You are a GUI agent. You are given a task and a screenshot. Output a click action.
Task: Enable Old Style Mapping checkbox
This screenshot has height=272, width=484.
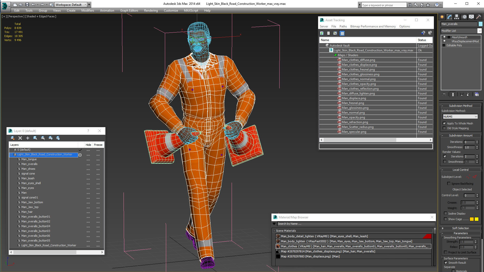[444, 128]
